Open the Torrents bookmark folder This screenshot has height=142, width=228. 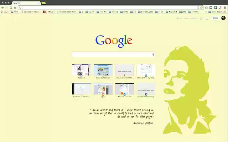193,12
